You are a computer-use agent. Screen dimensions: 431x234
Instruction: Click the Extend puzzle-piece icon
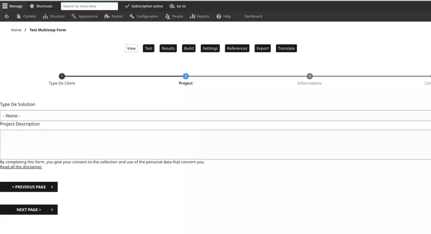[107, 16]
